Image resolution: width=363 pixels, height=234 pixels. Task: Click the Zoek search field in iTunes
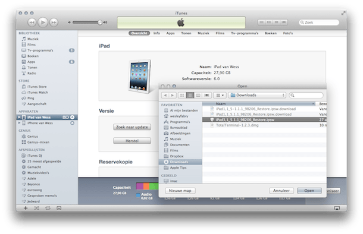pyautogui.click(x=319, y=23)
